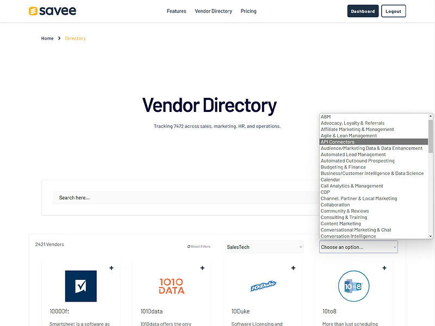Select Consulting & Training option
The width and height of the screenshot is (435, 326).
coord(374,217)
